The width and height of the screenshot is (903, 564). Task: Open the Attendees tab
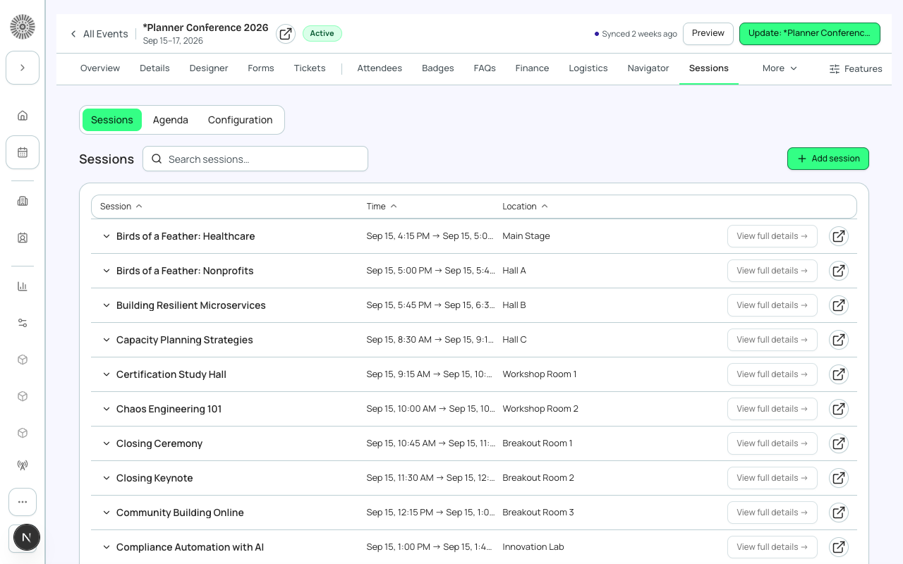tap(380, 68)
